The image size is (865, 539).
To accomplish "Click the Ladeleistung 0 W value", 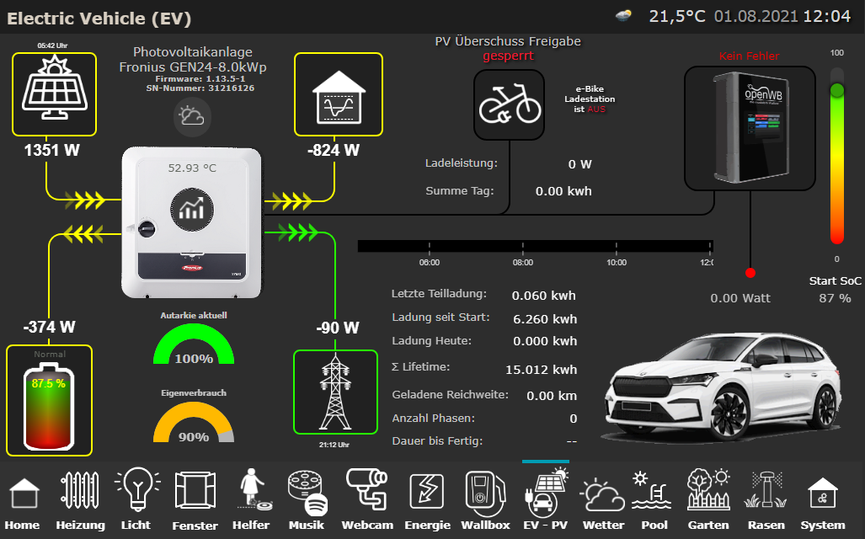I will click(579, 164).
